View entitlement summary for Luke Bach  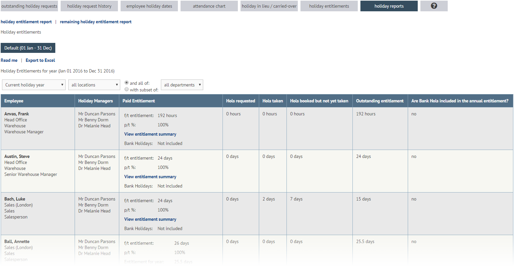(x=150, y=219)
